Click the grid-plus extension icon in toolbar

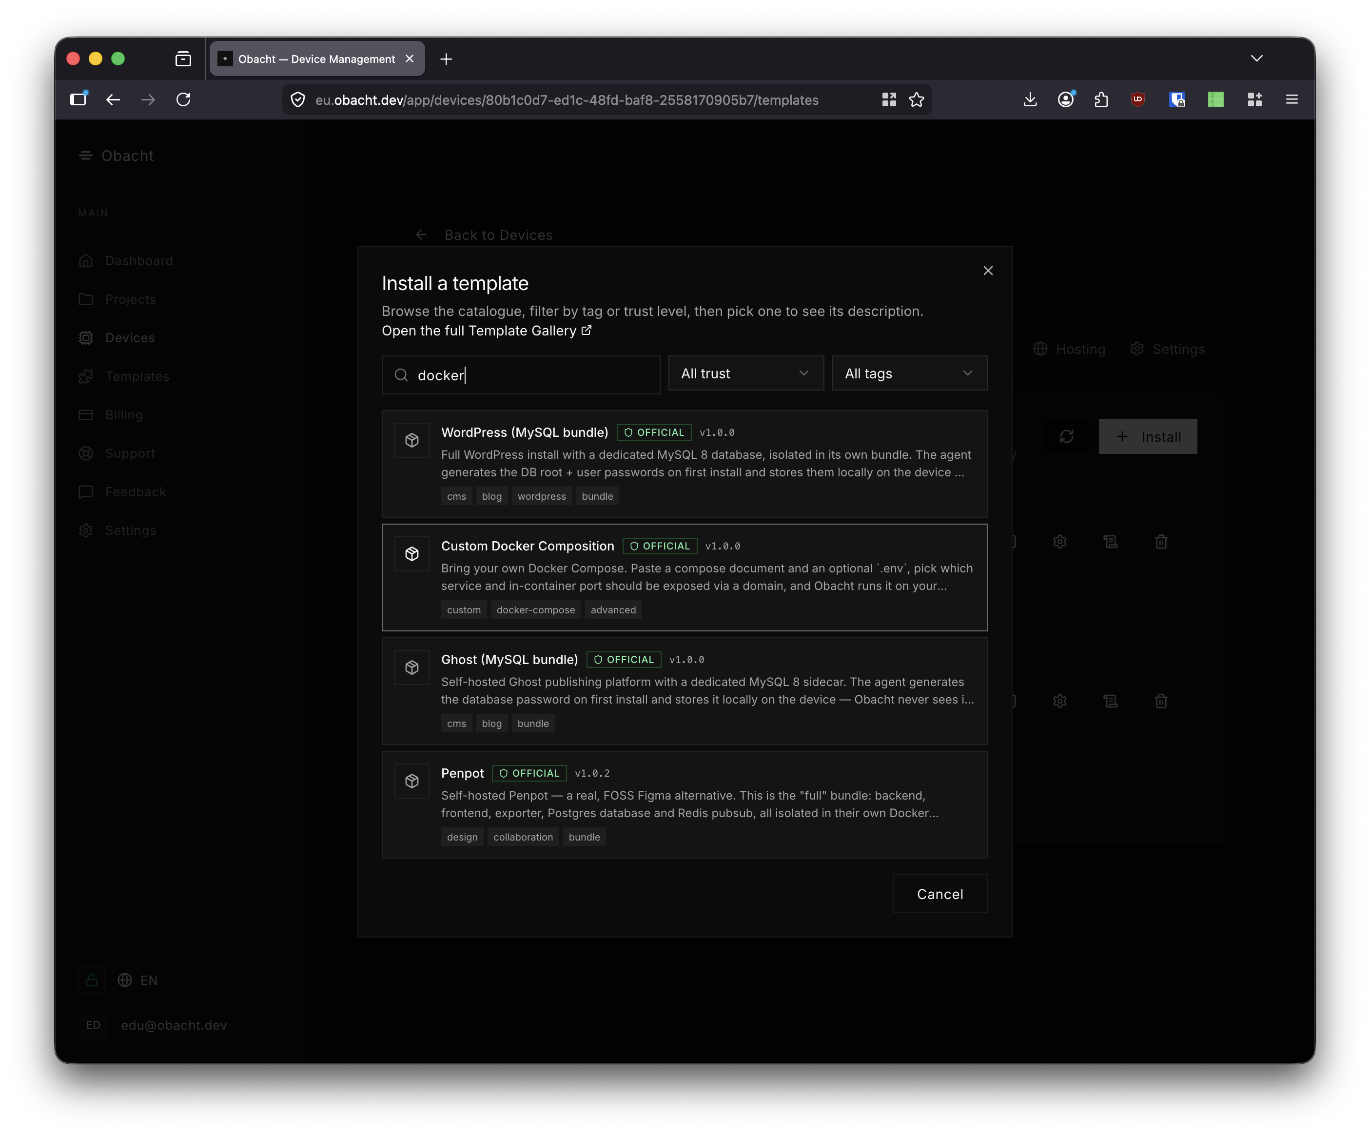click(x=1254, y=99)
